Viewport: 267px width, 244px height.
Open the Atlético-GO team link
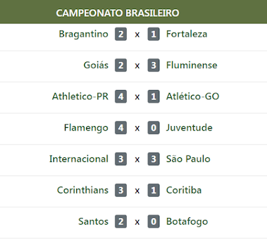point(193,97)
